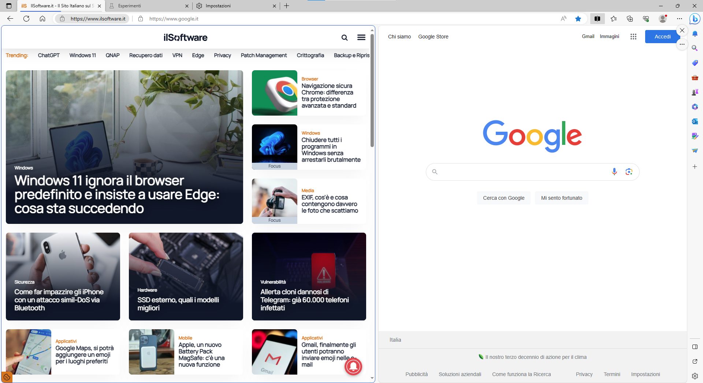The image size is (703, 383).
Task: Click the split screen icon in toolbar
Action: pyautogui.click(x=597, y=19)
